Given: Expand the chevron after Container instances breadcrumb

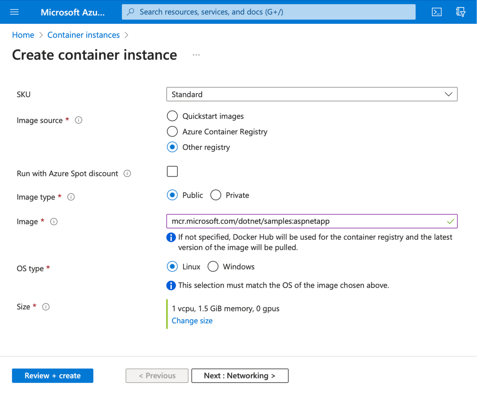Looking at the screenshot, I should [x=126, y=35].
